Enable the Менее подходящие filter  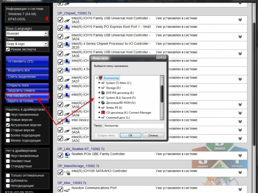coord(8,141)
